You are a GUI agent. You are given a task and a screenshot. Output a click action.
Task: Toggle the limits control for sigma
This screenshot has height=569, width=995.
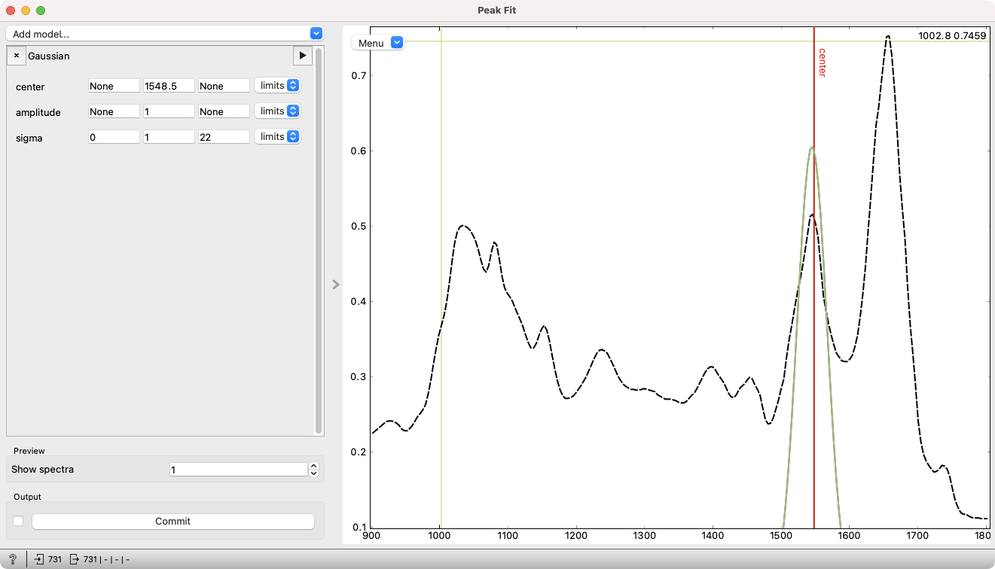[x=277, y=136]
